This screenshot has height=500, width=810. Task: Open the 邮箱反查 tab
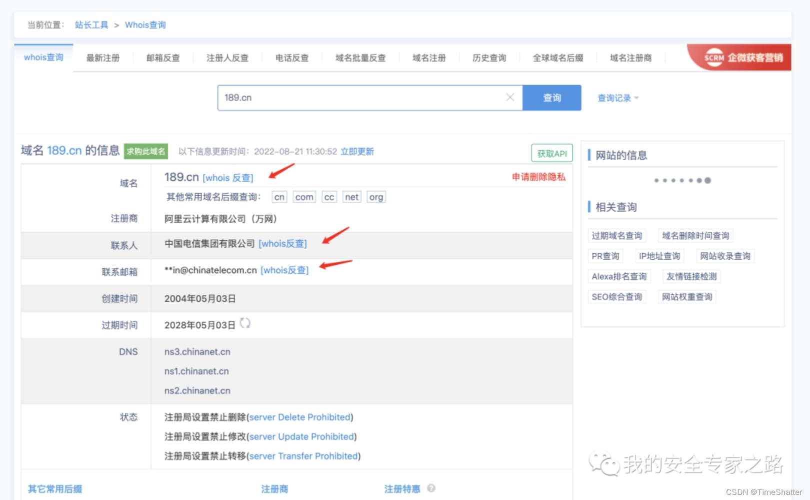(x=163, y=58)
